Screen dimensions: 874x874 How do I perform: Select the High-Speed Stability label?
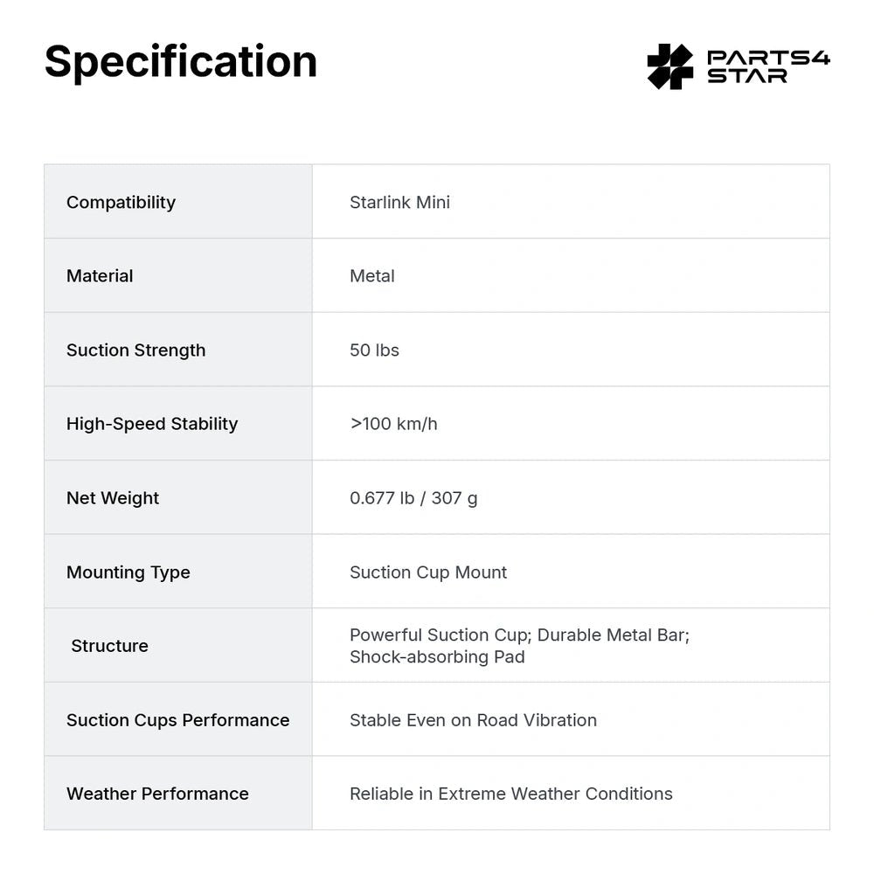152,424
